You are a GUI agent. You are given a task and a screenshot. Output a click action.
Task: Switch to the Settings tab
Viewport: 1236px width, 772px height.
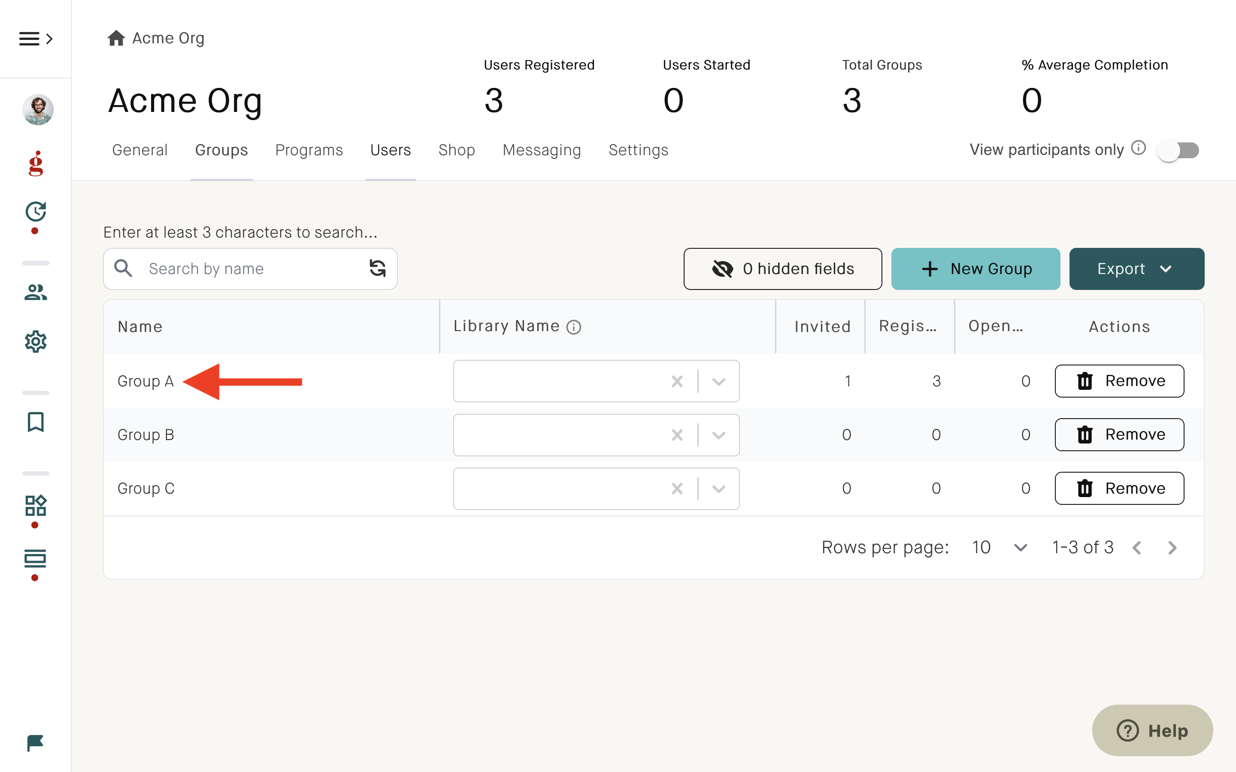pos(639,150)
